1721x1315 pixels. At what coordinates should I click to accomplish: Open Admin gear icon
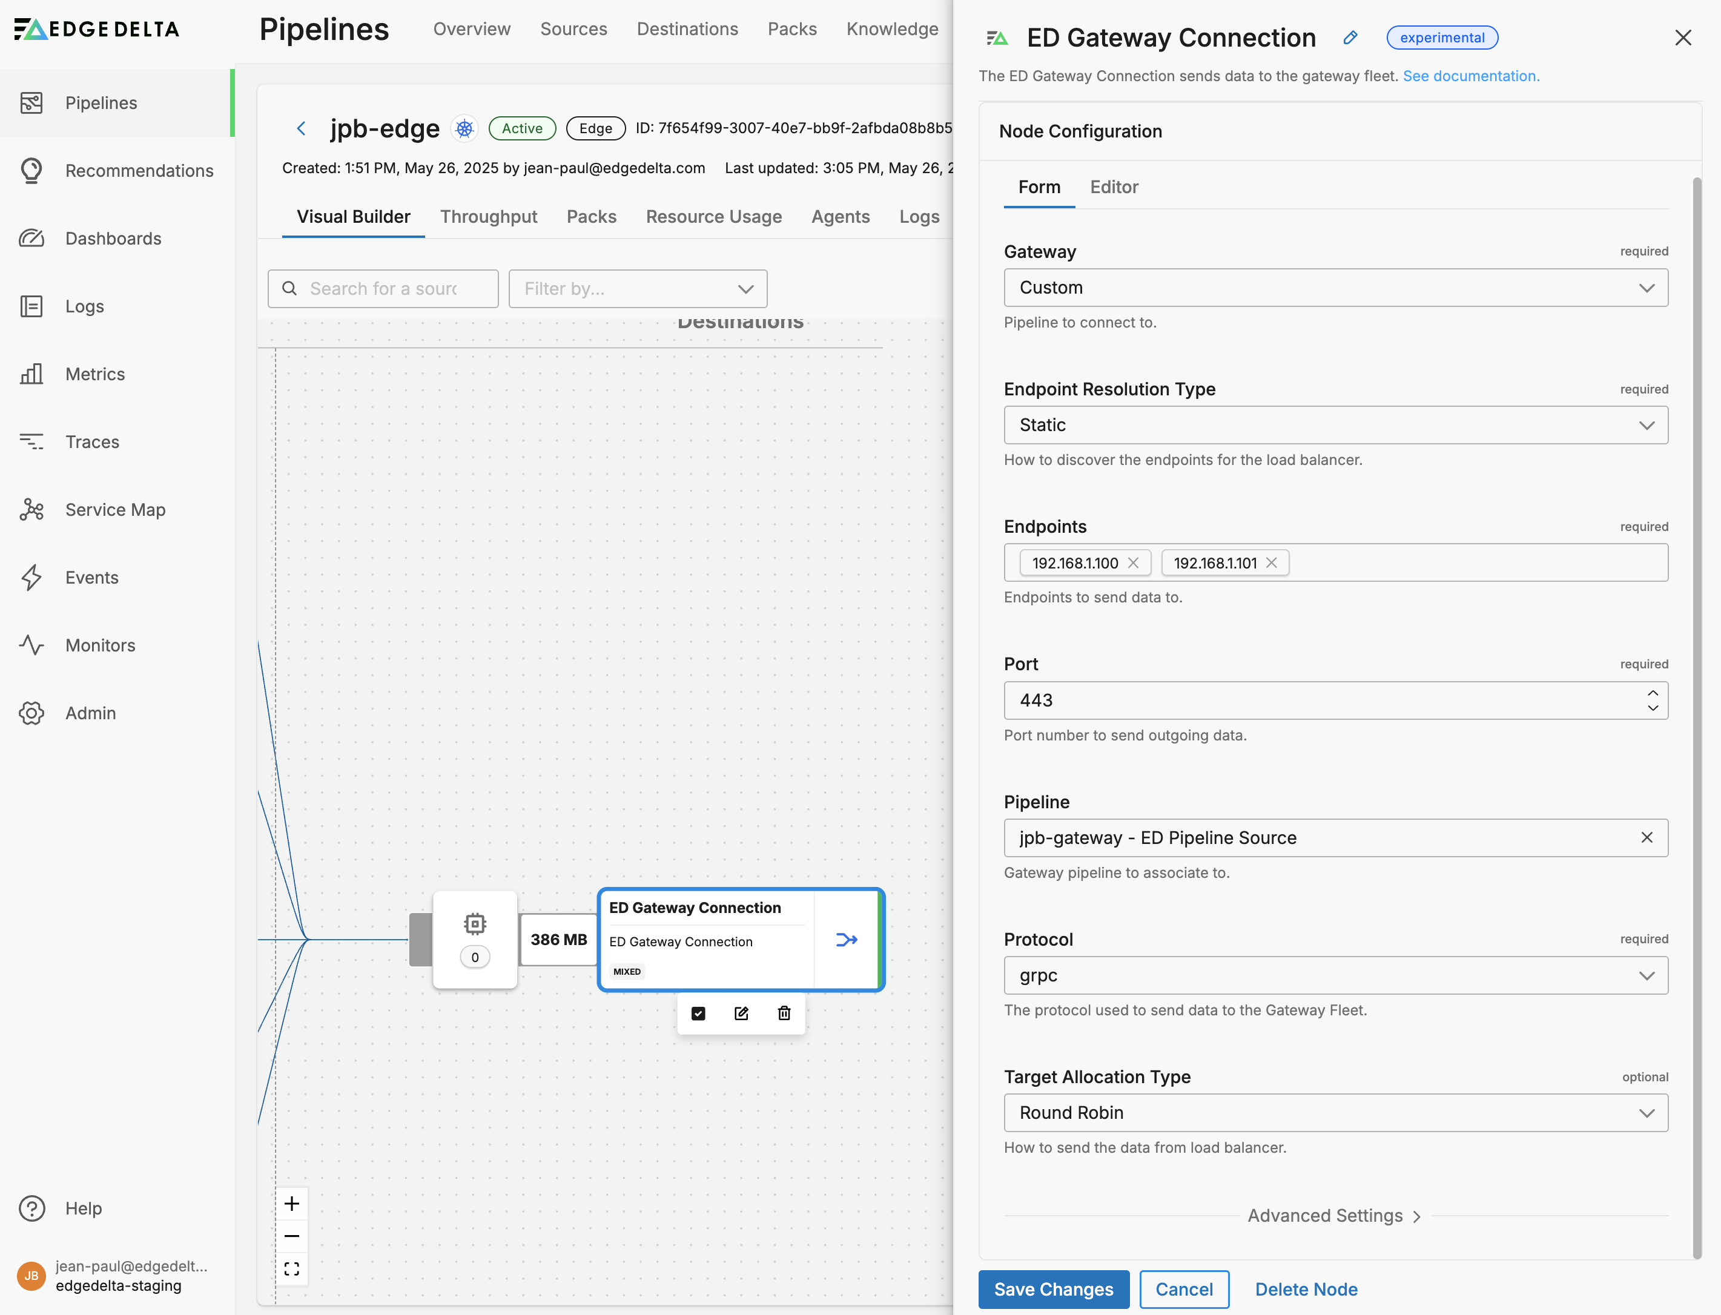tap(31, 713)
